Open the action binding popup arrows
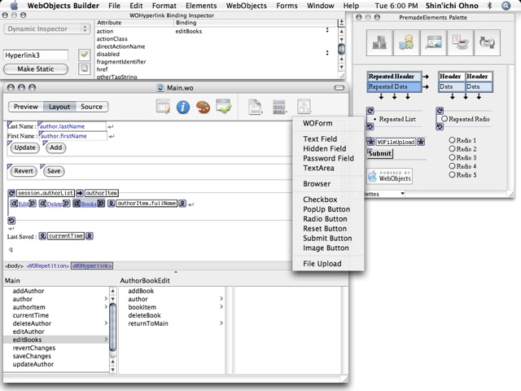521x391 pixels. [x=327, y=30]
